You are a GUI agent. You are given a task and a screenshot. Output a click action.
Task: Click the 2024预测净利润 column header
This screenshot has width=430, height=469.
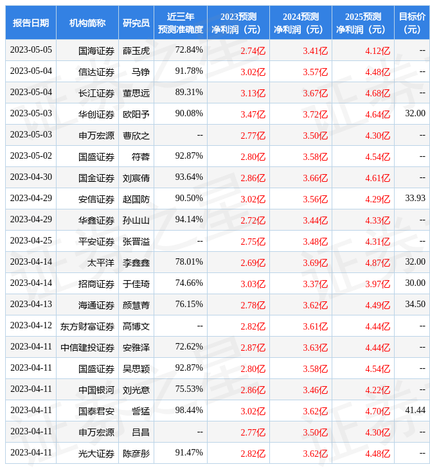tap(300, 22)
